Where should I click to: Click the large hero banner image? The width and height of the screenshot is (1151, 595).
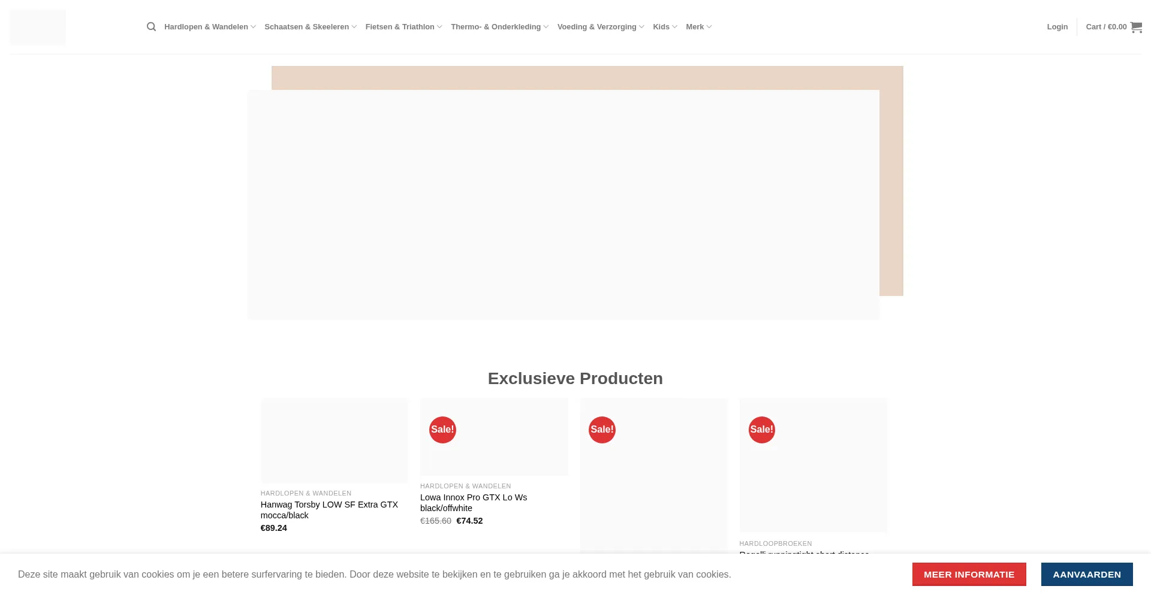[x=563, y=204]
